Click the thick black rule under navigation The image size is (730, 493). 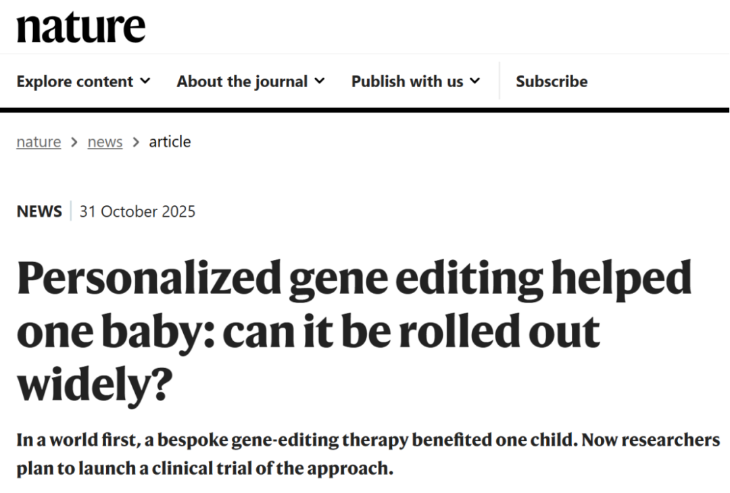(365, 109)
